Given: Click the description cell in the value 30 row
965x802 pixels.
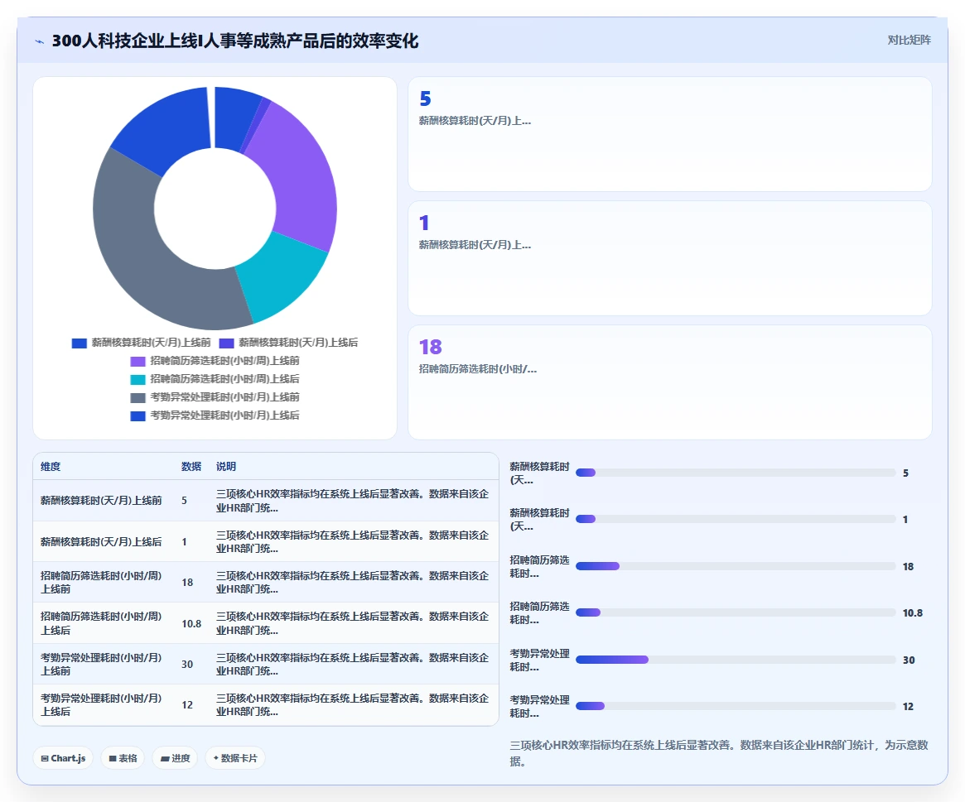Looking at the screenshot, I should 353,665.
